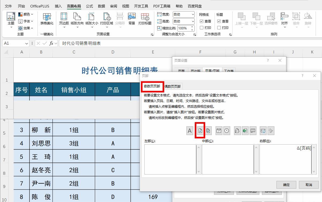The image size is (322, 202).
Task: Adjust the 缩放比例 scale spinner
Action: click(x=192, y=28)
